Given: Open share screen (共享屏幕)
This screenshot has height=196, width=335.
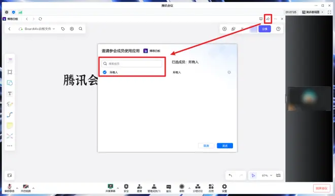Looking at the screenshot, I should (x=110, y=188).
